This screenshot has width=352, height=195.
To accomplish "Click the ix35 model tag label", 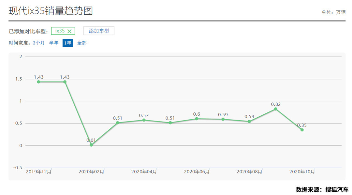I will 60,31.
